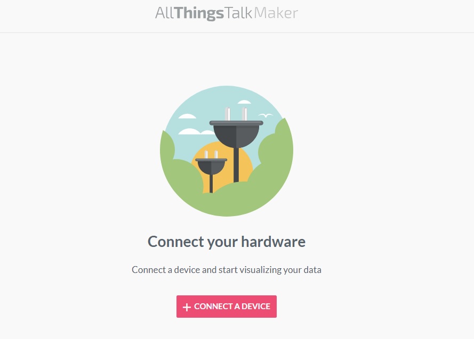The height and width of the screenshot is (339, 474).
Task: Click the word Talk in the header logo
Action: [238, 13]
